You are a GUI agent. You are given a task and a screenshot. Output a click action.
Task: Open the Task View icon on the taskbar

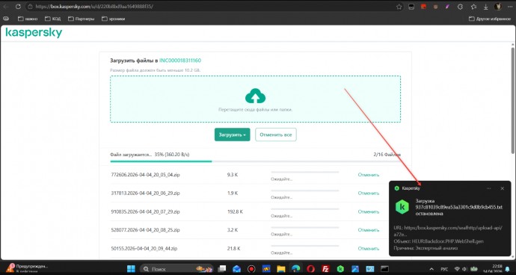point(223,269)
